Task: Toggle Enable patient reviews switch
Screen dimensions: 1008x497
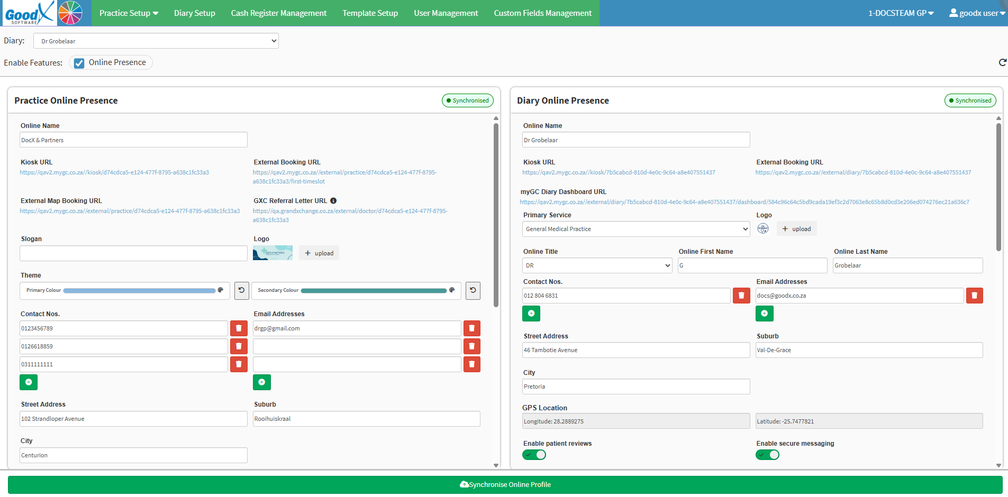Action: click(x=534, y=455)
